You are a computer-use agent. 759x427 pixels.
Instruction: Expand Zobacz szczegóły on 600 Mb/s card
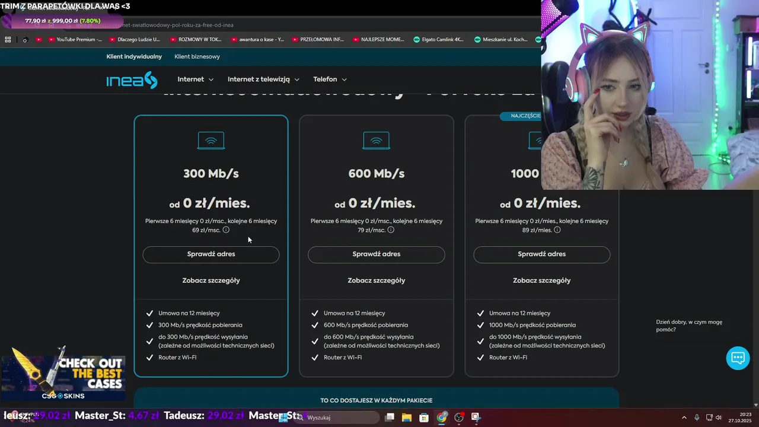(377, 281)
